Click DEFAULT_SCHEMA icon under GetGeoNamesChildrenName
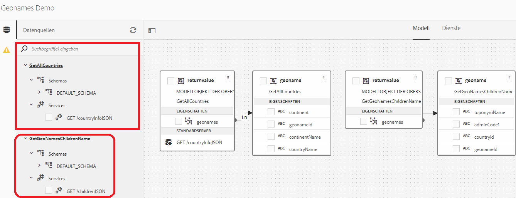Image resolution: width=516 pixels, height=198 pixels. (x=49, y=166)
